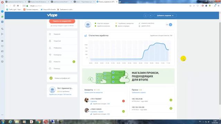Viewport: 221px width, 124px height.
Task: Open File Explorer from the taskbar
Action: [17, 122]
